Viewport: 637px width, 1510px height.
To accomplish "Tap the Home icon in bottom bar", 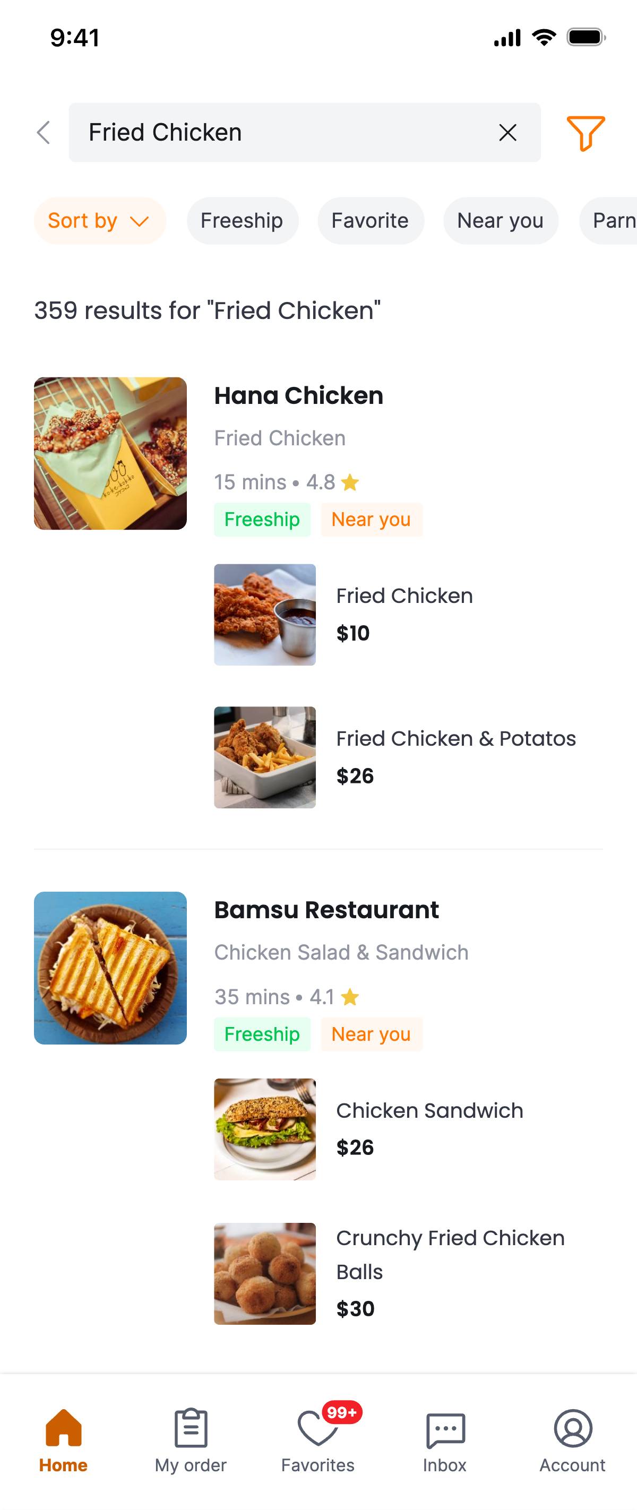I will tap(63, 1427).
